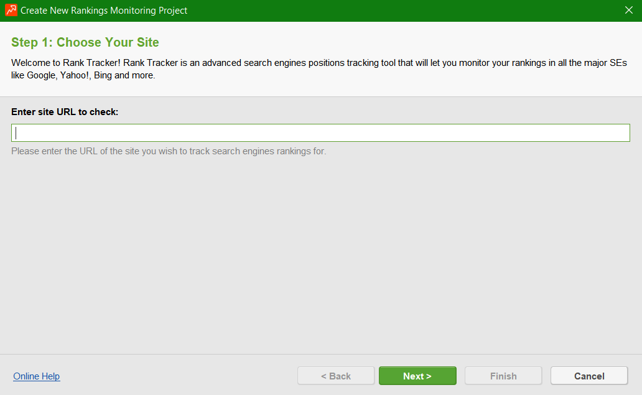This screenshot has width=642, height=395.
Task: Click the Rank Tracker logo in title bar
Action: (11, 11)
